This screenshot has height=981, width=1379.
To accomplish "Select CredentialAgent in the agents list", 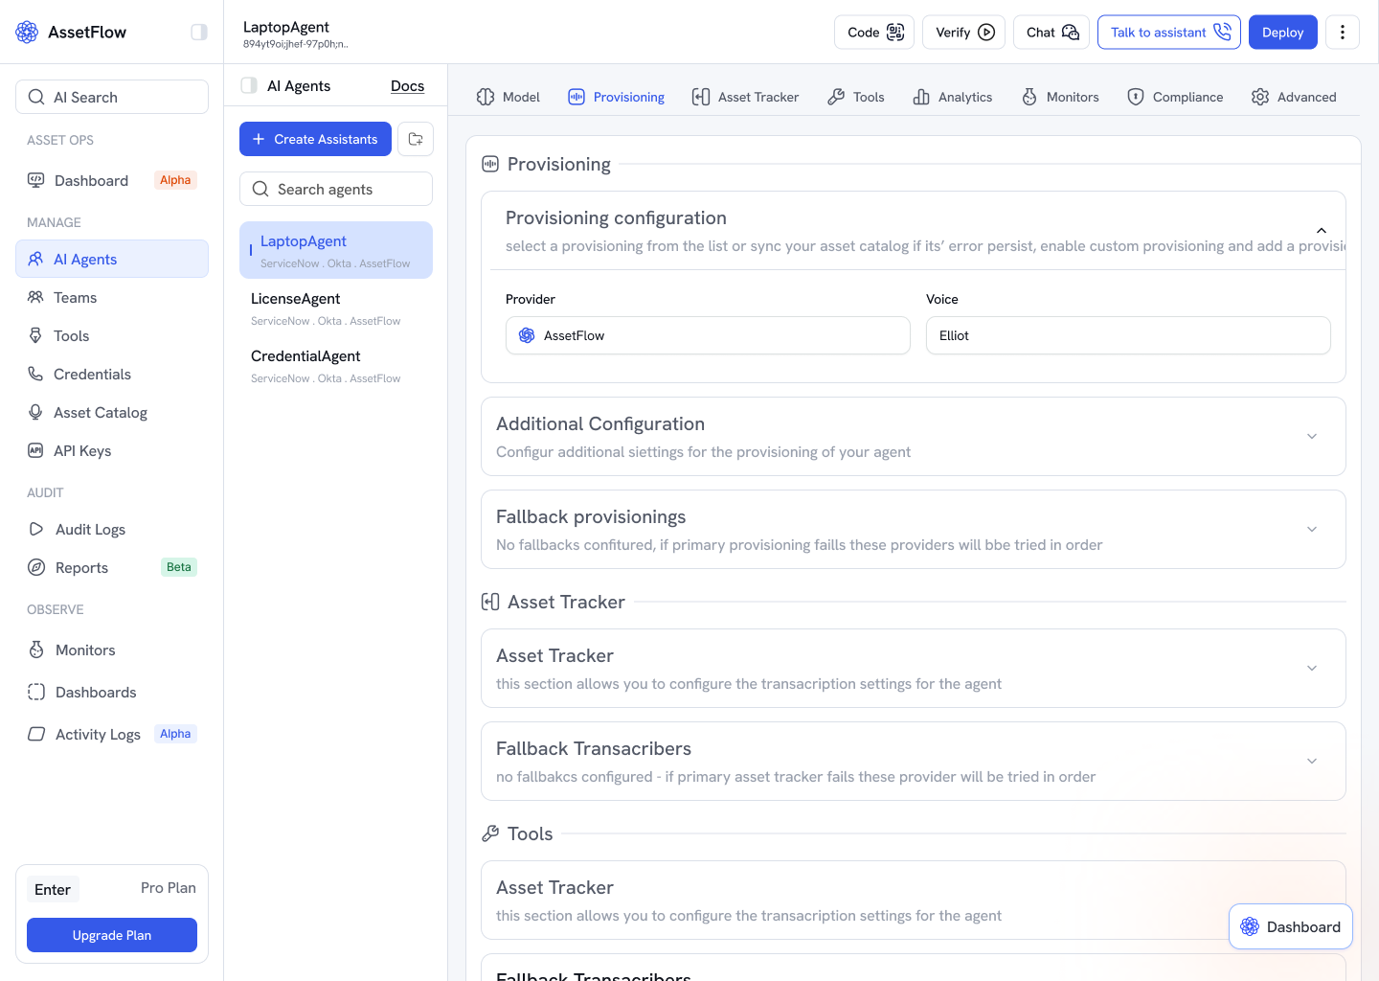I will click(x=336, y=365).
